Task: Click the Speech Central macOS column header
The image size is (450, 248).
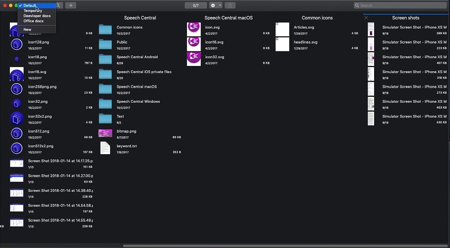Action: (228, 18)
